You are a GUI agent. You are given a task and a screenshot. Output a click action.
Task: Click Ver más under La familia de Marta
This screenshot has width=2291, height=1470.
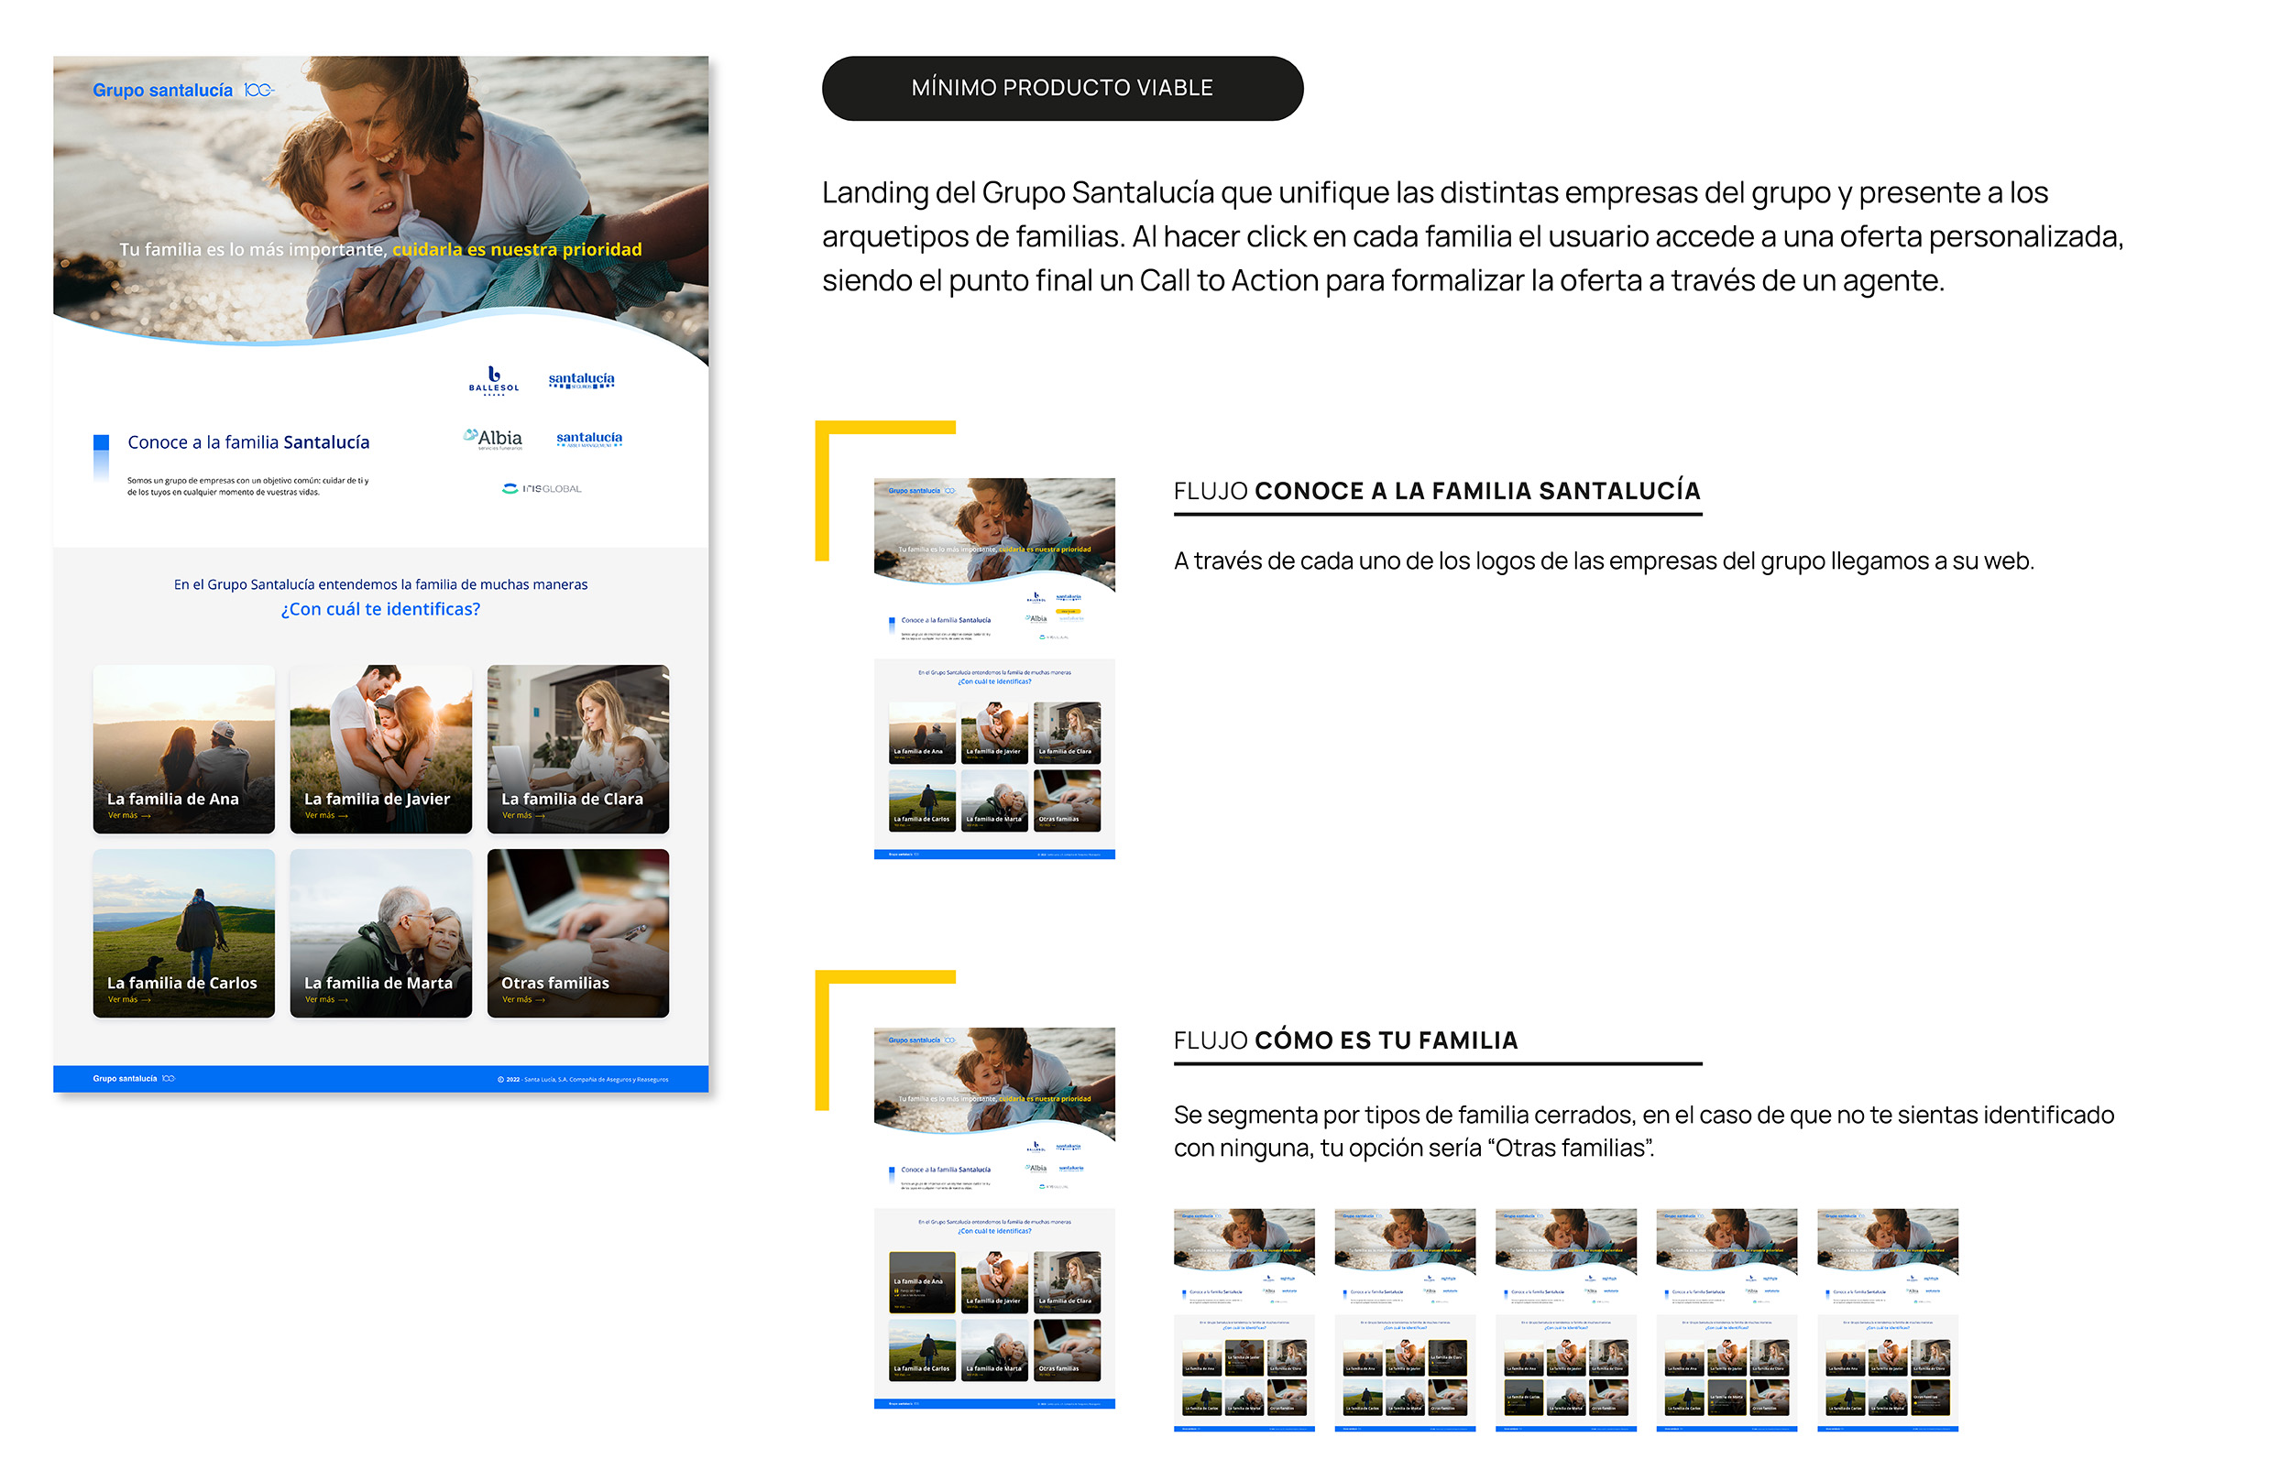coord(326,999)
